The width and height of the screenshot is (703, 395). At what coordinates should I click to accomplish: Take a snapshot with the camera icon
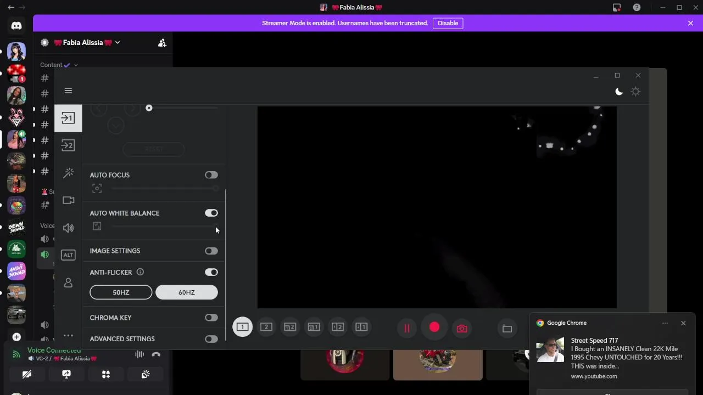(462, 328)
